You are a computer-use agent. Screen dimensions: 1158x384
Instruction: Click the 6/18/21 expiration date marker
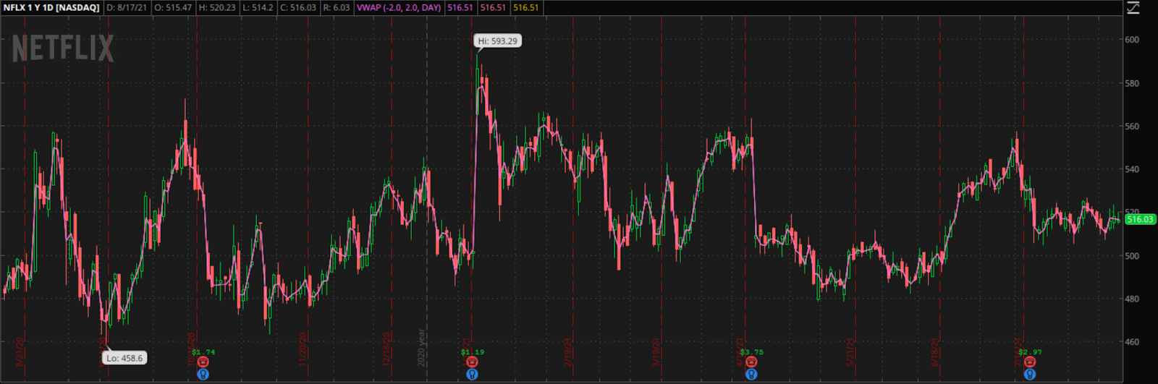point(934,351)
